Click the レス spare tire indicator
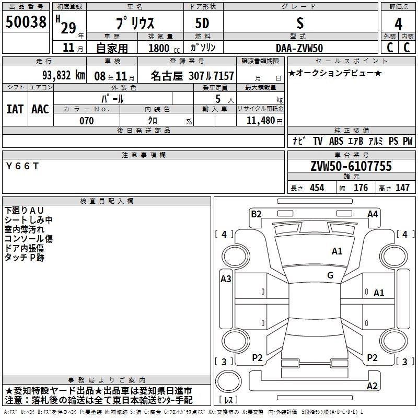The image size is (418, 418). (x=228, y=400)
